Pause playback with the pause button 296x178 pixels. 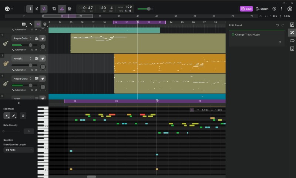coord(30,9)
